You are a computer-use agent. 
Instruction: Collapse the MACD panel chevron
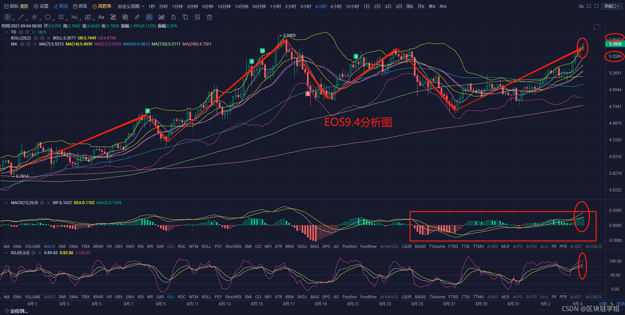6,203
